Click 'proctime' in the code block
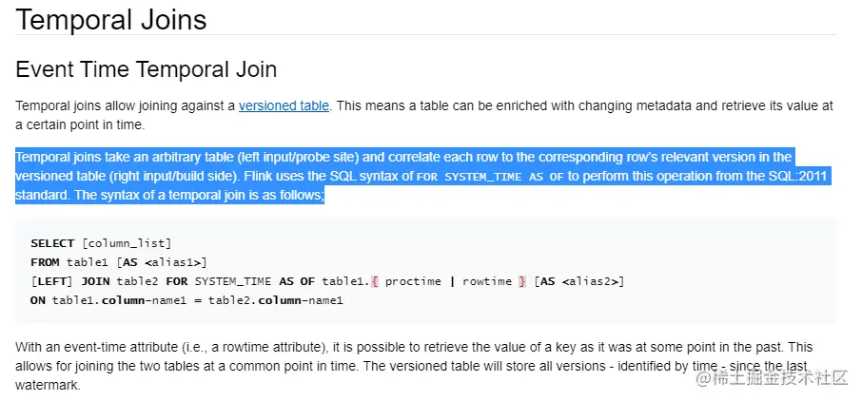862x401 pixels. pos(413,281)
